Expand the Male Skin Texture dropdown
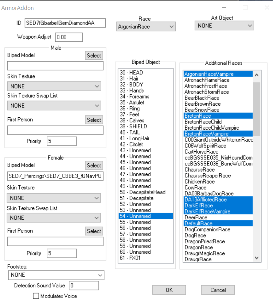Screen dimensions: 273x307 [54, 86]
